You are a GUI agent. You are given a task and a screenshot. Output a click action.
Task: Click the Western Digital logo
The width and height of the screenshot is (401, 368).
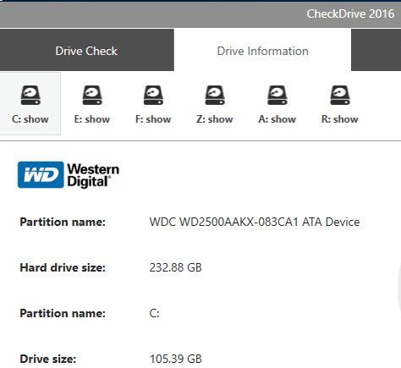[69, 175]
